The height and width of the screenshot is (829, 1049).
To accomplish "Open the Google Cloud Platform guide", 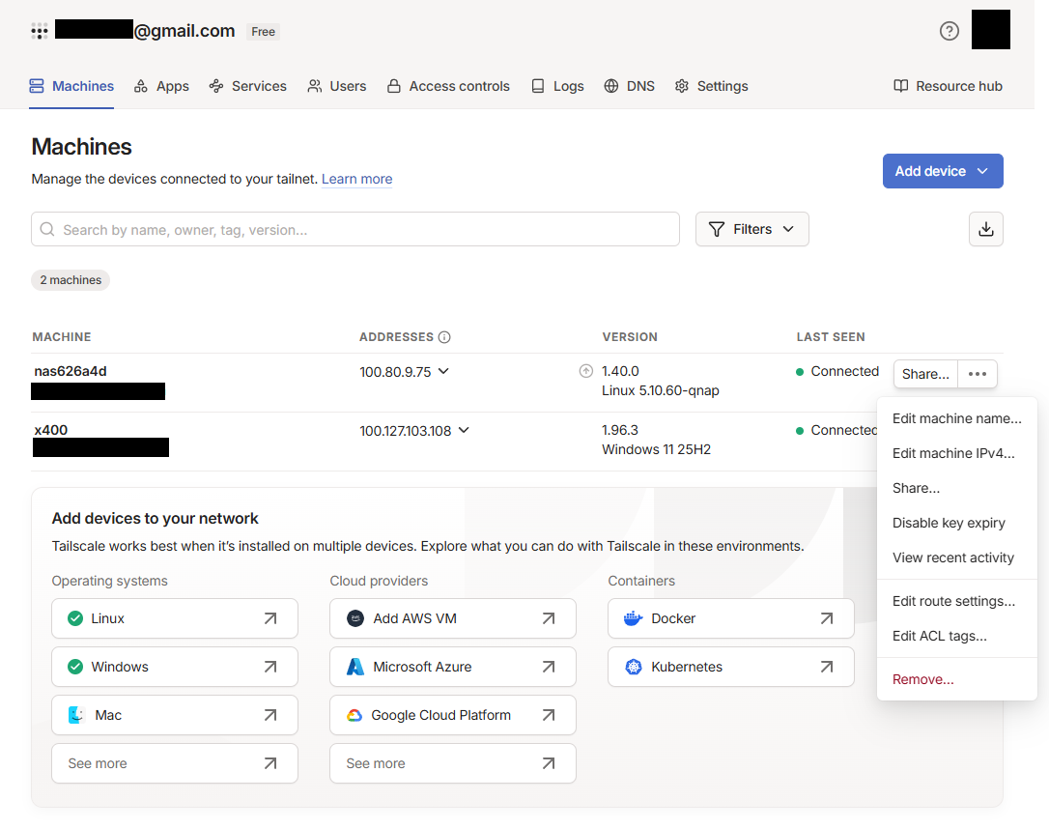I will point(452,715).
